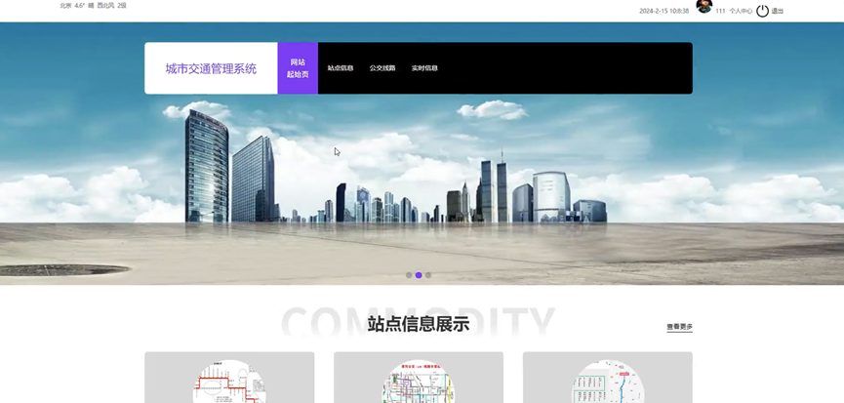This screenshot has height=403, width=844.
Task: Switch to the third carousel slide dot
Action: coord(428,275)
